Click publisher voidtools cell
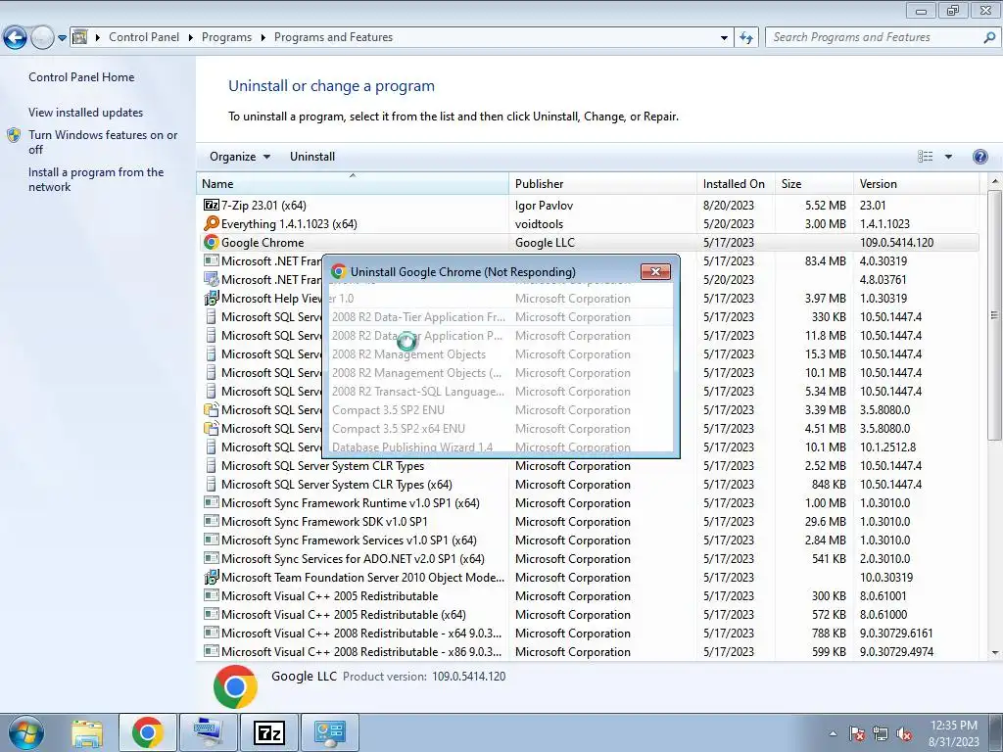This screenshot has width=1003, height=752. coord(540,224)
